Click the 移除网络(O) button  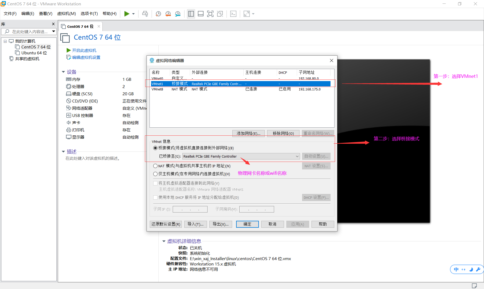coord(283,133)
